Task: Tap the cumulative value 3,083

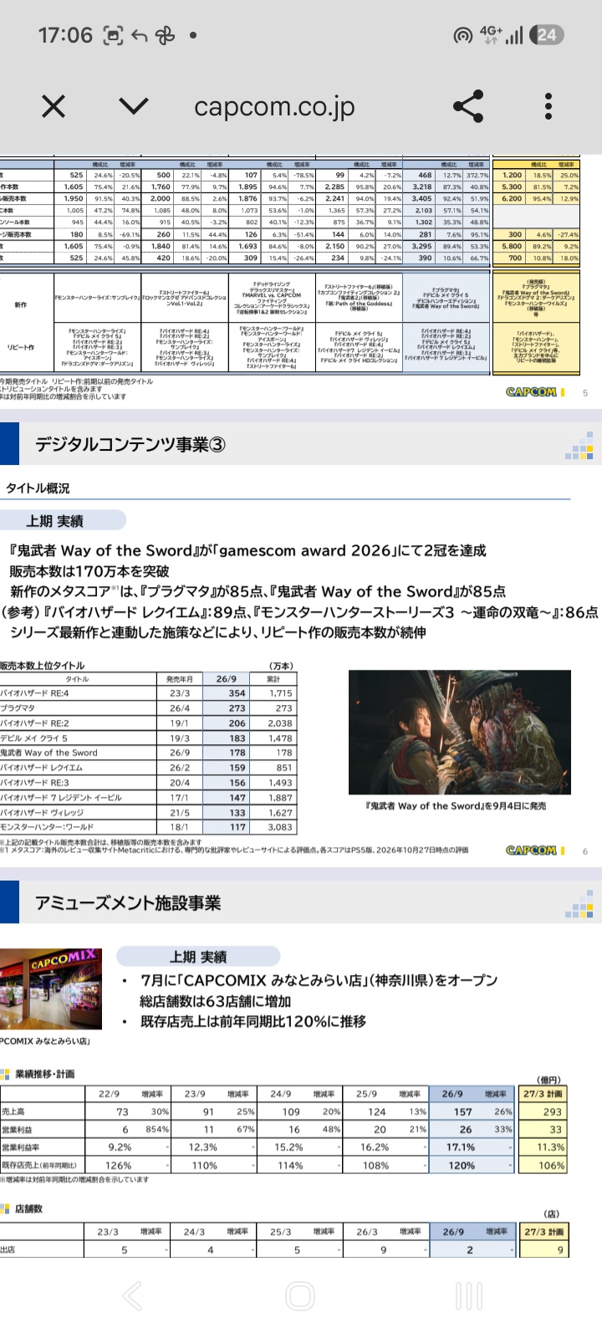Action: pos(279,827)
